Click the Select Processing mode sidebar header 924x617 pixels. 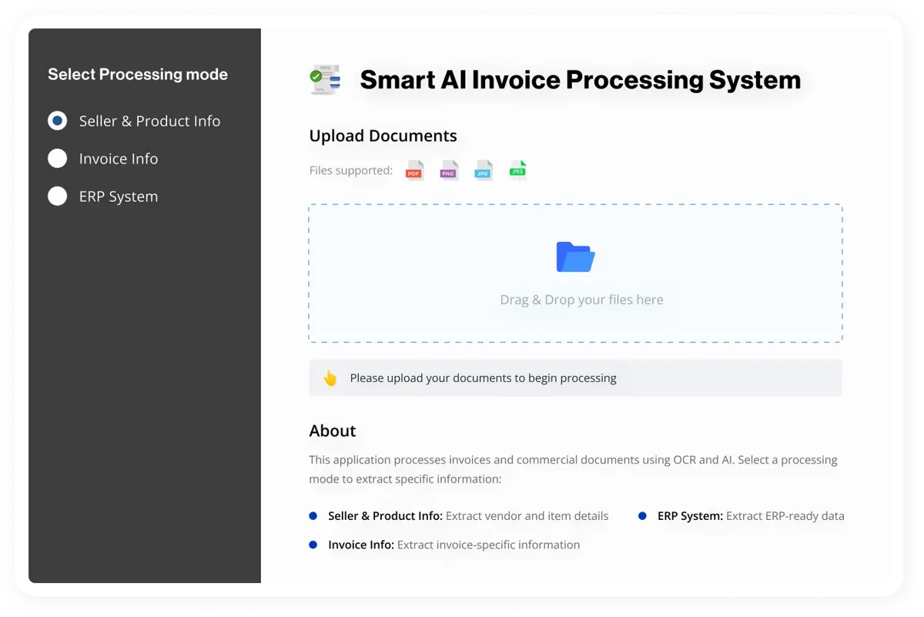pyautogui.click(x=138, y=74)
